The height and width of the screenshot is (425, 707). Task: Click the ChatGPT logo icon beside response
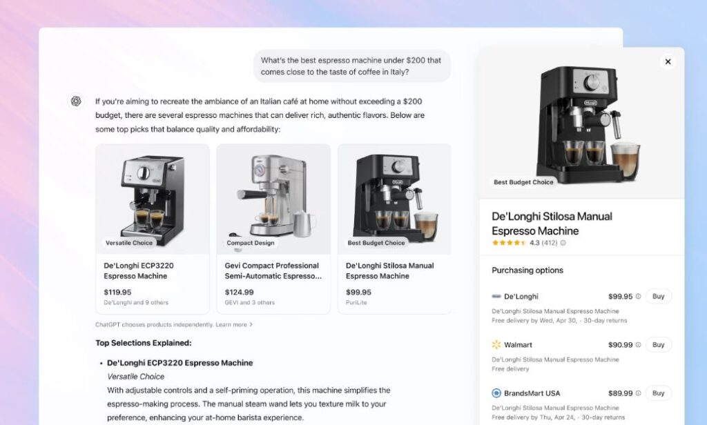76,101
